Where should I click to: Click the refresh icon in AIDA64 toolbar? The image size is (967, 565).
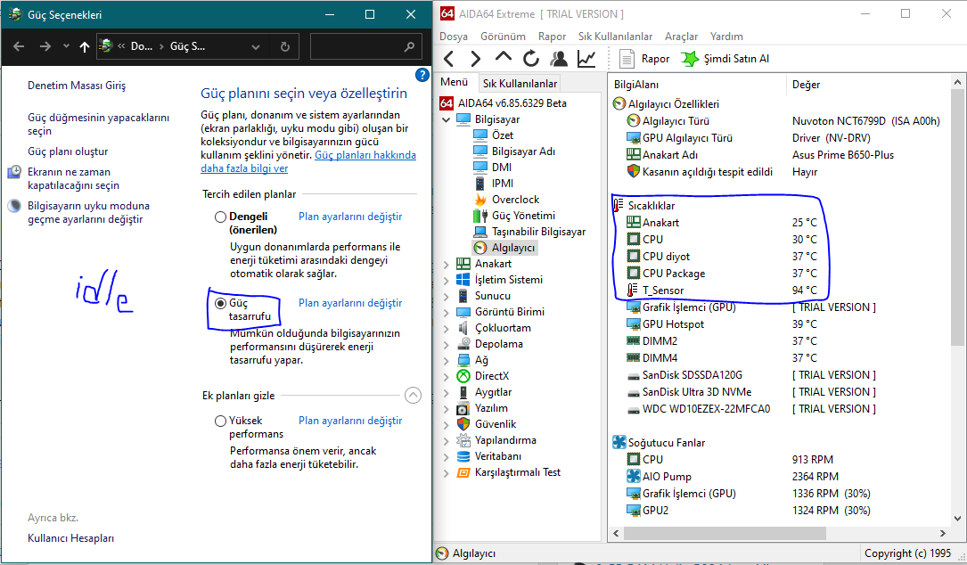coord(531,59)
